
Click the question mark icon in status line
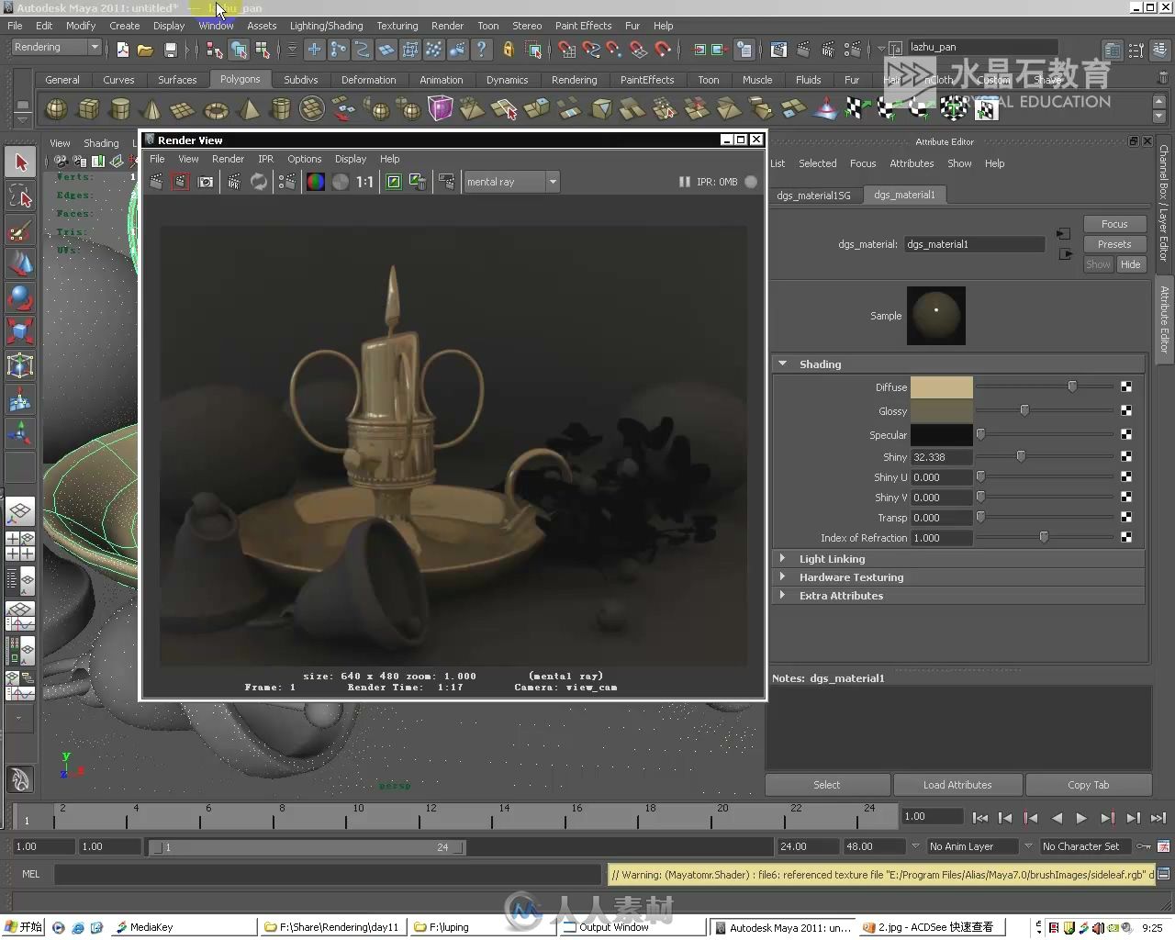tap(482, 49)
